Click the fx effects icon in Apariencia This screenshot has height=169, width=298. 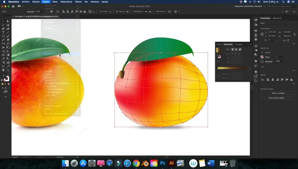[263, 67]
